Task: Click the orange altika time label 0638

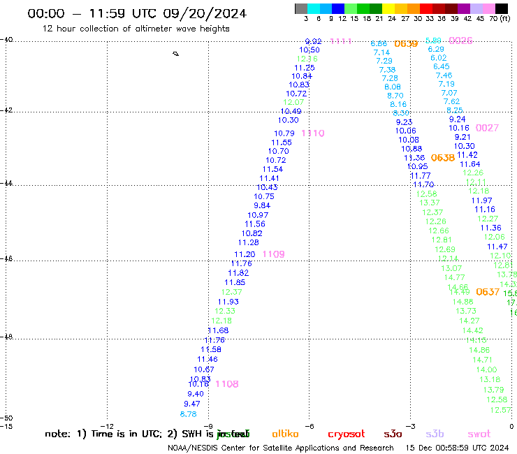Action: coord(443,158)
